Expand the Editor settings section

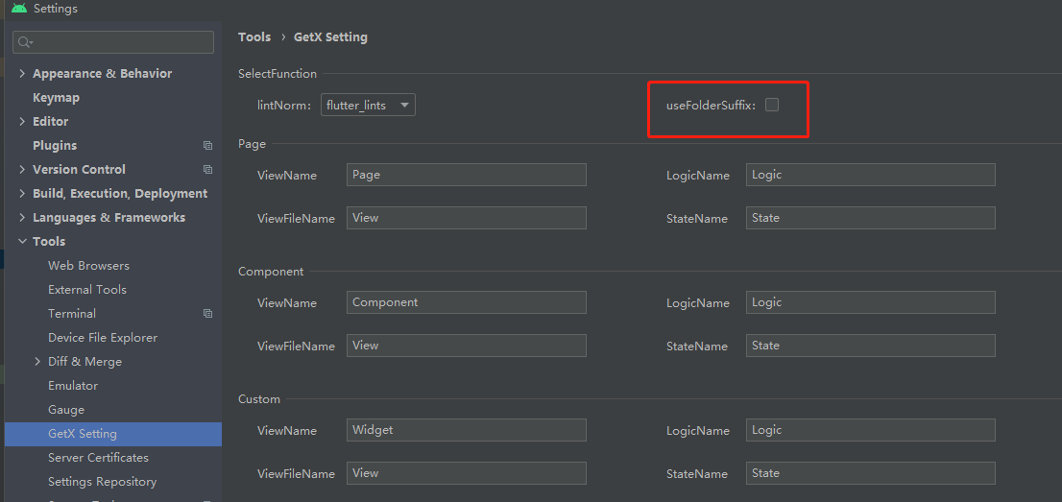(22, 122)
